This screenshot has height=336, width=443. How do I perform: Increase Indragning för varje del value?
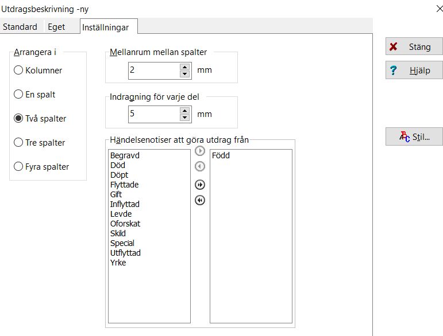tap(184, 110)
